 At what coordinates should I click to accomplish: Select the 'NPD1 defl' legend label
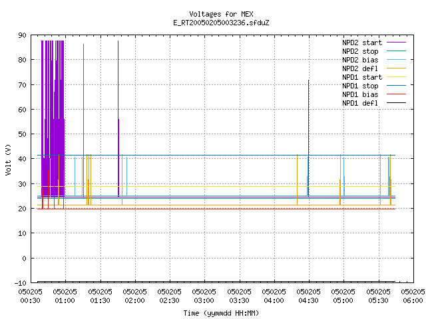point(360,104)
